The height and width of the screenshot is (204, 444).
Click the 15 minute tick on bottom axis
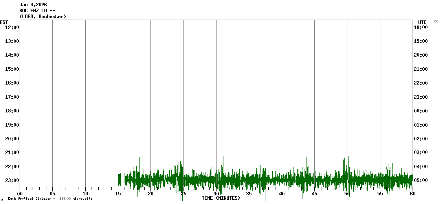click(118, 193)
